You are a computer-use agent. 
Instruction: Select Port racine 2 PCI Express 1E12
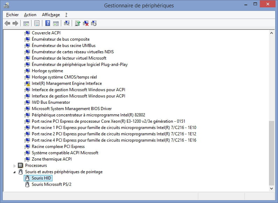tap(114, 134)
